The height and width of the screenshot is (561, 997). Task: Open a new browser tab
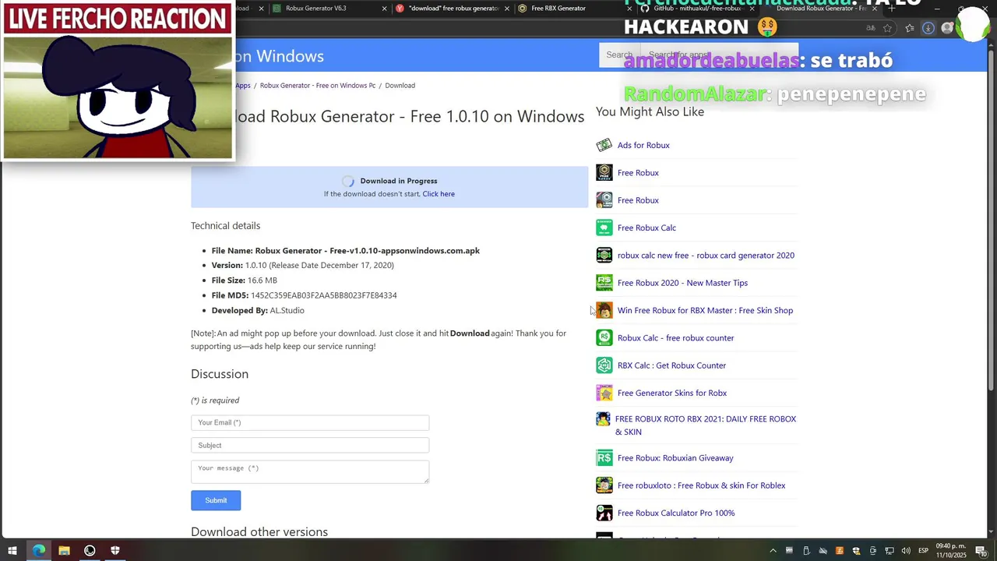pos(893,9)
